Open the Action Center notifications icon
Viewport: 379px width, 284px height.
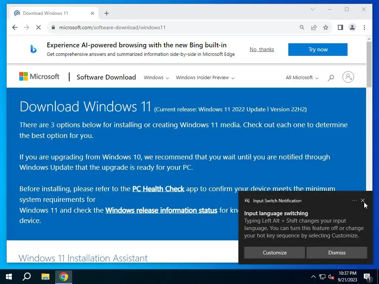point(367,277)
